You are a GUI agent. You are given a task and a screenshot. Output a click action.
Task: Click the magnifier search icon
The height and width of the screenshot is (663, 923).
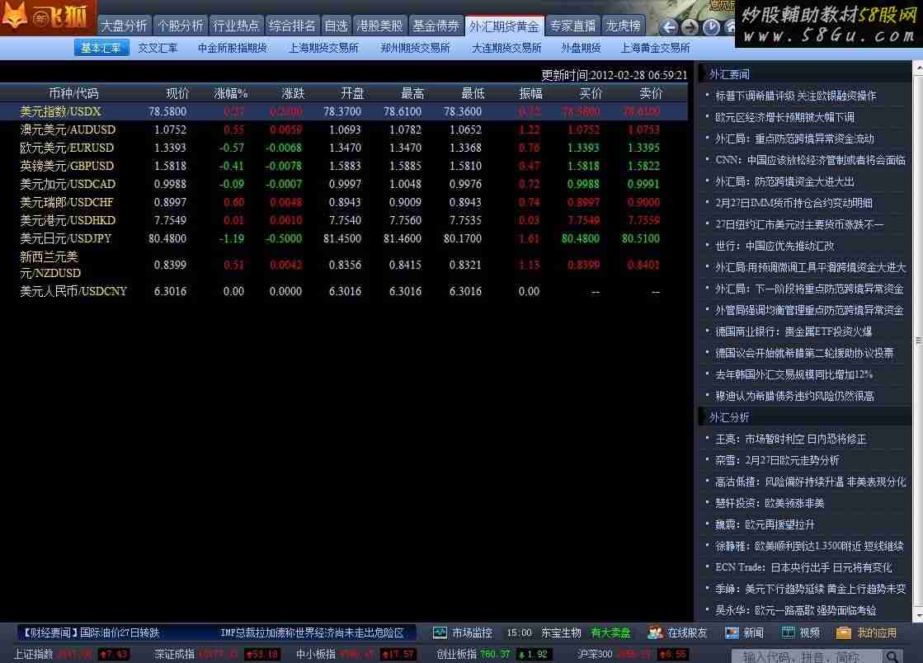coord(892,656)
